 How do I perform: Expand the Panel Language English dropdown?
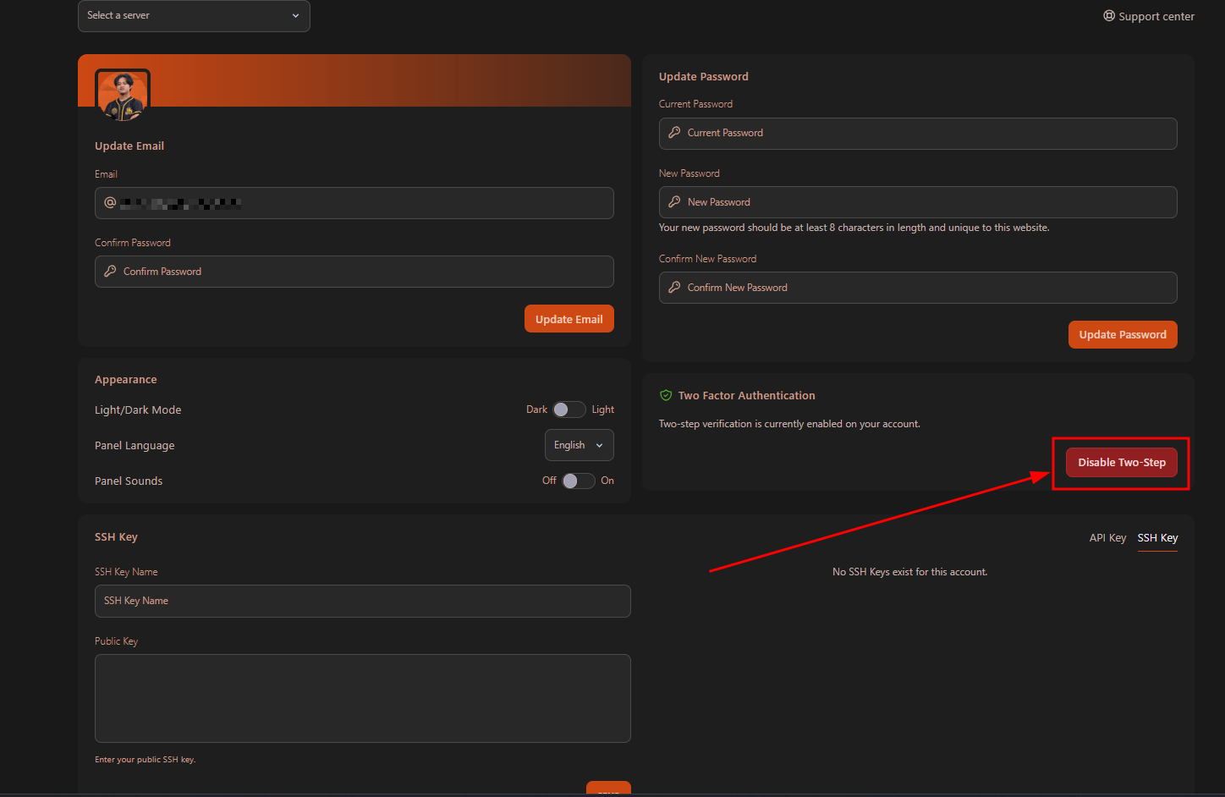pyautogui.click(x=579, y=445)
